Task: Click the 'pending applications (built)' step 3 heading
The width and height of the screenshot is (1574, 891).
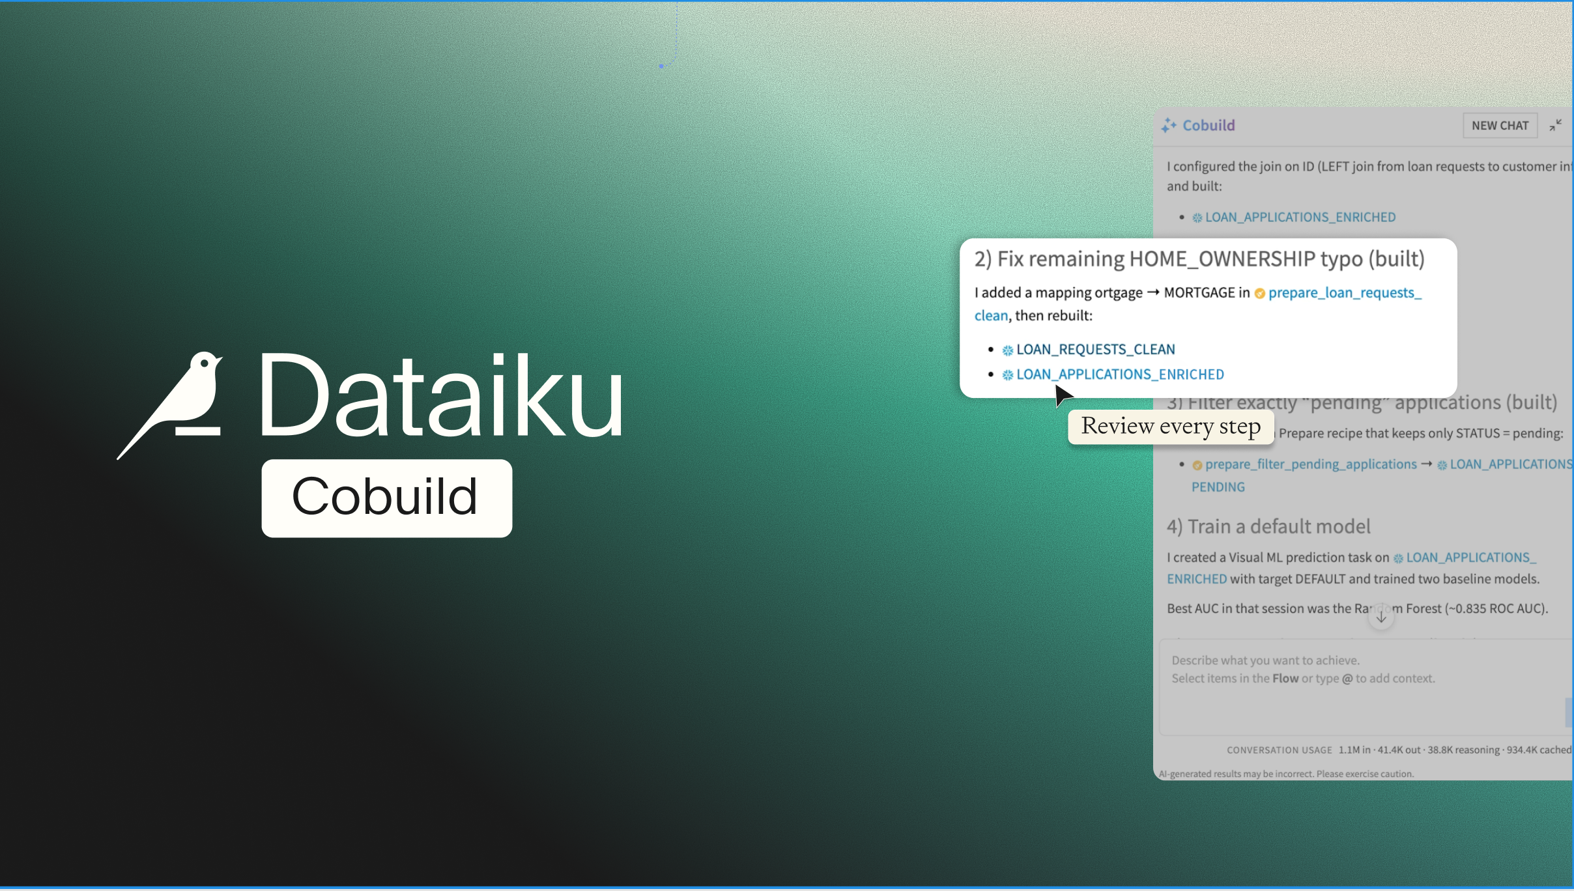Action: coord(1362,403)
